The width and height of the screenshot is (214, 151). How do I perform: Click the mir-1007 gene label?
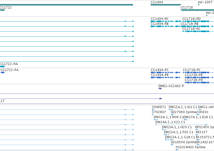205,2
